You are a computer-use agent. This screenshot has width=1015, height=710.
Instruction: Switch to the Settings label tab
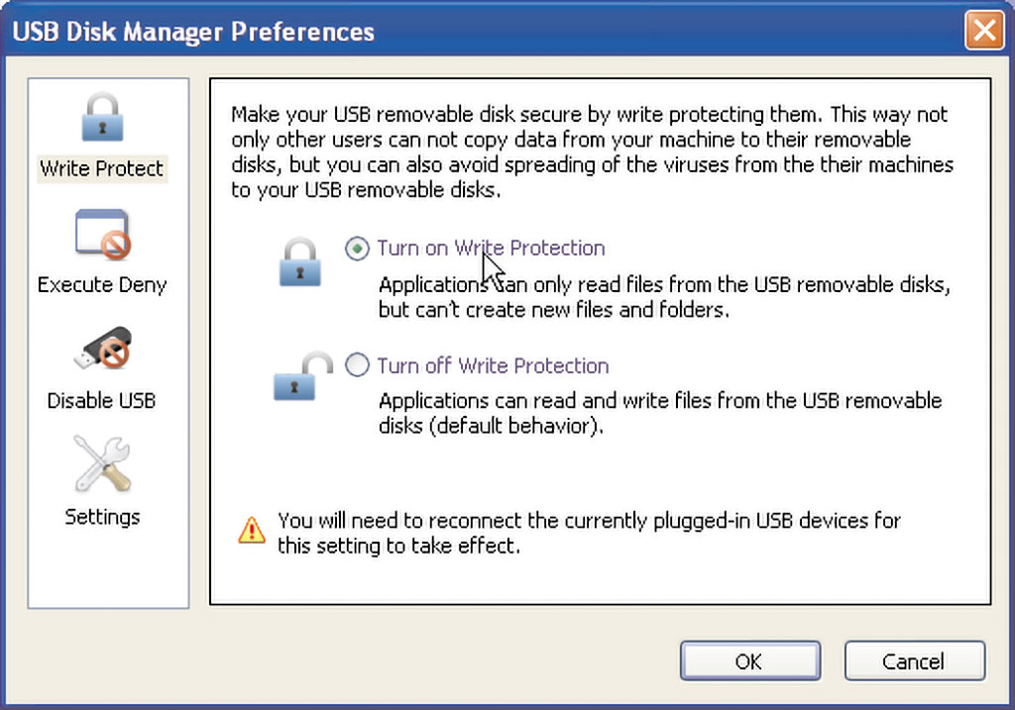[102, 517]
